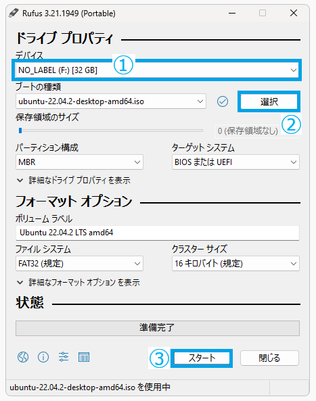The image size is (316, 401).
Task: Open the デバイス device dropdown
Action: pos(157,70)
